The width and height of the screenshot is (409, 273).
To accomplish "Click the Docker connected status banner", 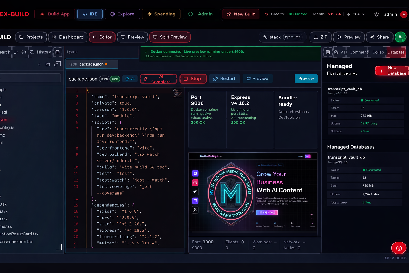I will tap(230, 54).
